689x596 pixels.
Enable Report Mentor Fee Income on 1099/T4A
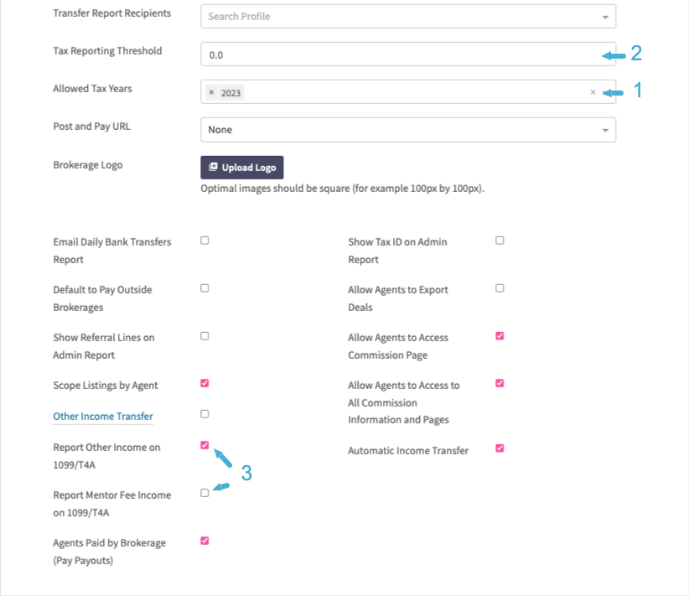click(x=205, y=493)
